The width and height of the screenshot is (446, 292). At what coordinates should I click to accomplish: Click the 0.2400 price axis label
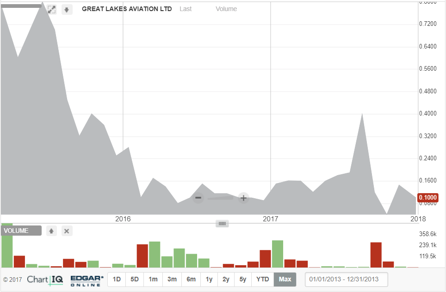[x=428, y=158]
